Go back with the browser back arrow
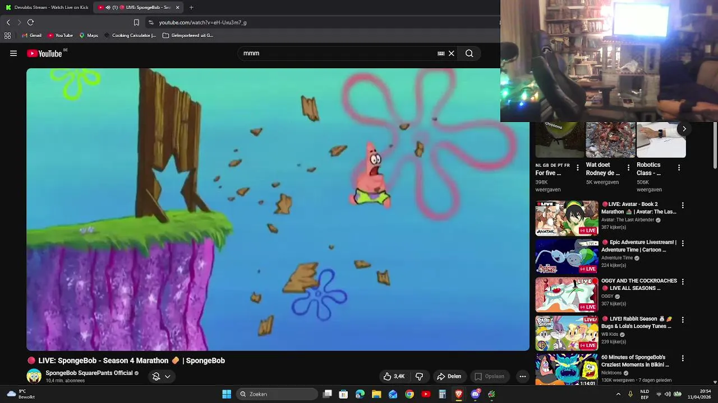This screenshot has height=403, width=718. point(8,22)
